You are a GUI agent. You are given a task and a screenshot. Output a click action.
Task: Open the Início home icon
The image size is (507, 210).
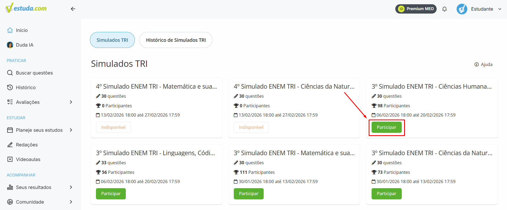point(10,30)
